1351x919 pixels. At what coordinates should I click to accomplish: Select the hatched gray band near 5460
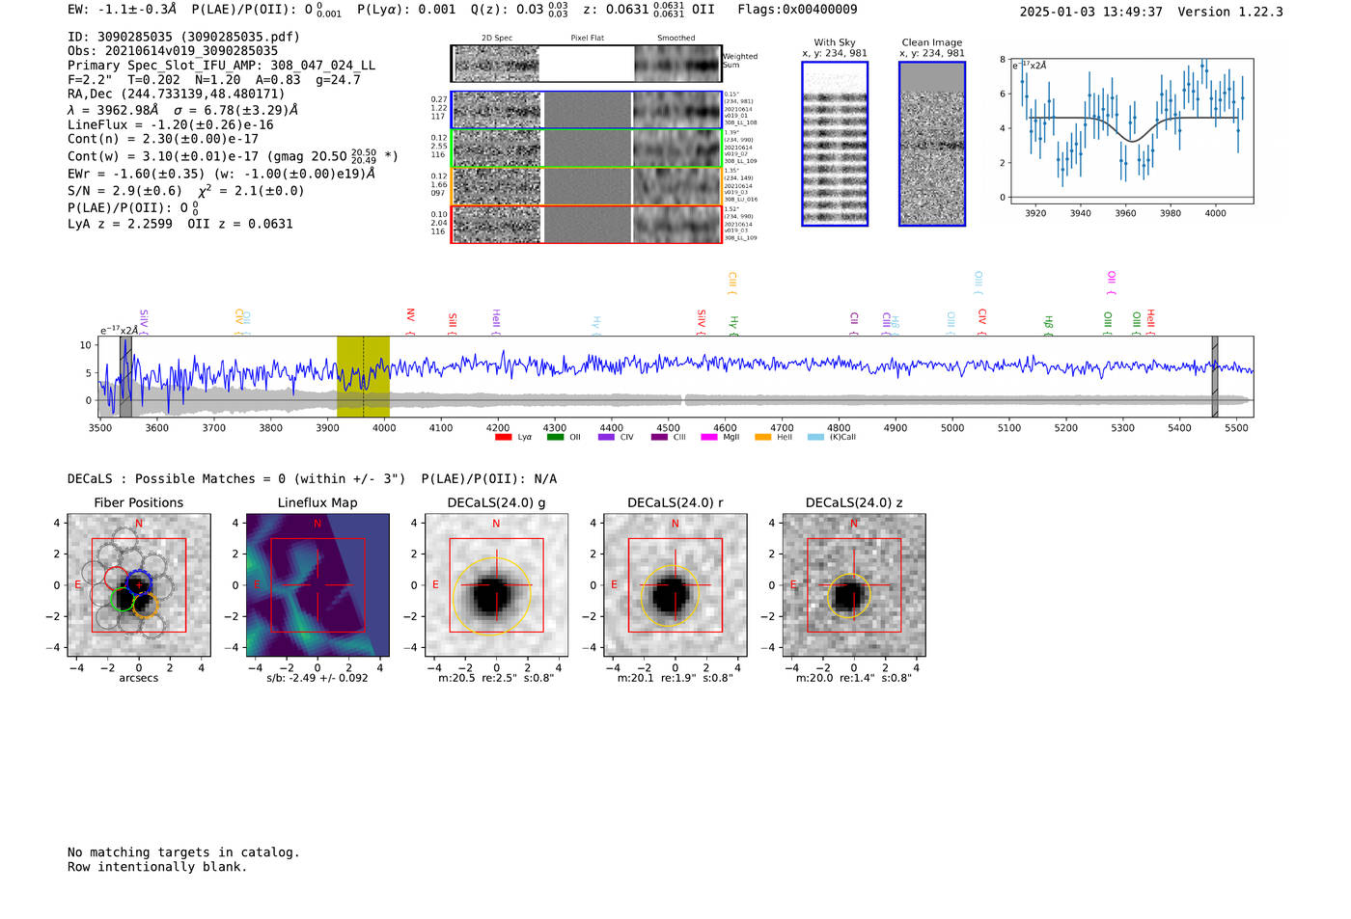1215,376
